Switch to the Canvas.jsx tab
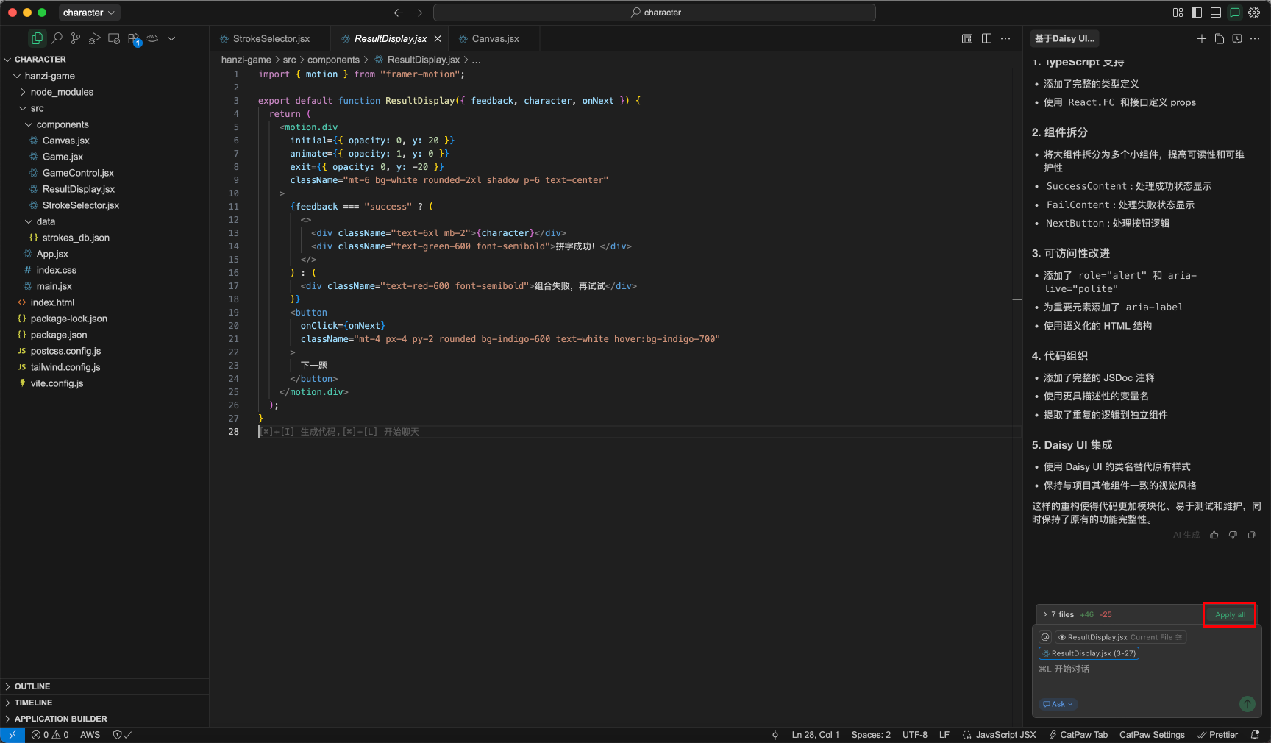 pos(495,39)
